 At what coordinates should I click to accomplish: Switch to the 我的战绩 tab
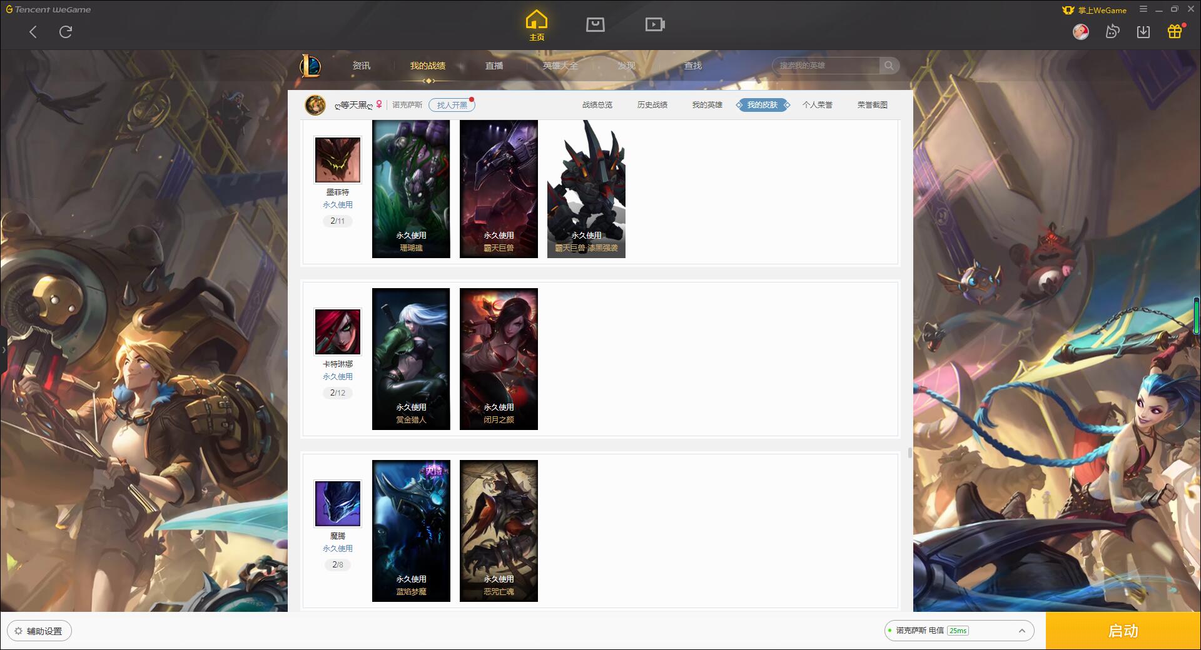428,66
